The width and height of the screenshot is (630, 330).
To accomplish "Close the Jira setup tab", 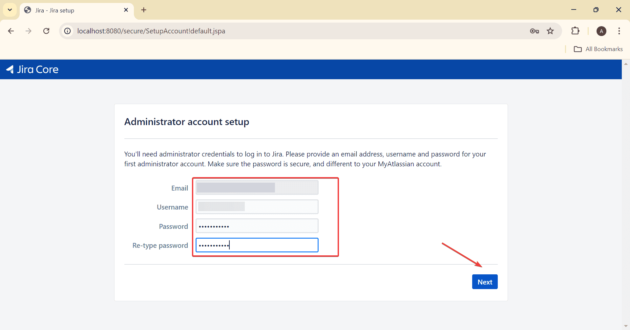I will click(x=126, y=10).
